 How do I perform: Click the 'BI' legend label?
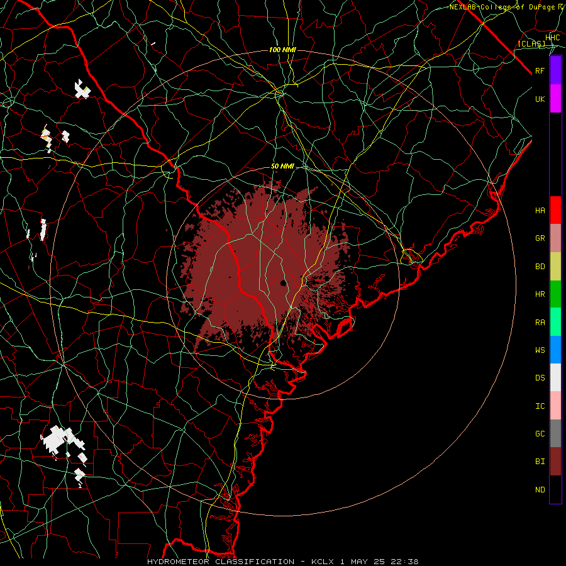(540, 462)
